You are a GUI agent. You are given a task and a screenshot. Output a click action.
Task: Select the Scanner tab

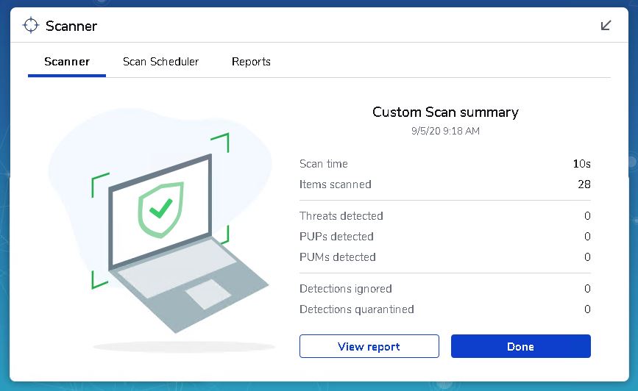click(67, 62)
